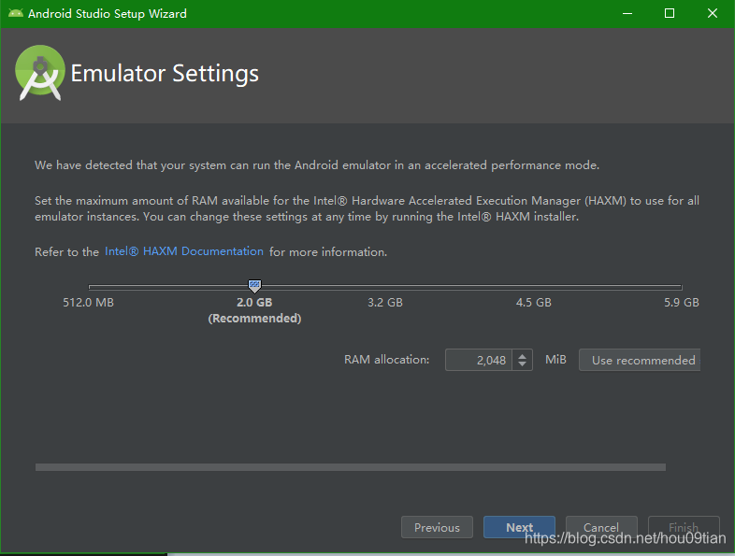This screenshot has height=556, width=735.
Task: Minimize the Setup Wizard window
Action: tap(627, 14)
